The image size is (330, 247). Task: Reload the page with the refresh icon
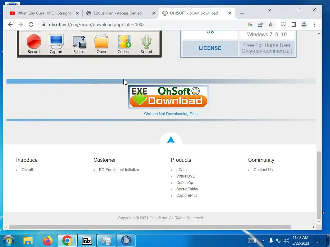click(x=31, y=24)
